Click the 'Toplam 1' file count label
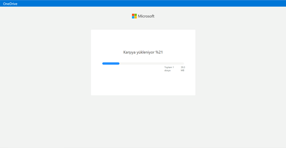This screenshot has height=148, width=286. pos(169,67)
